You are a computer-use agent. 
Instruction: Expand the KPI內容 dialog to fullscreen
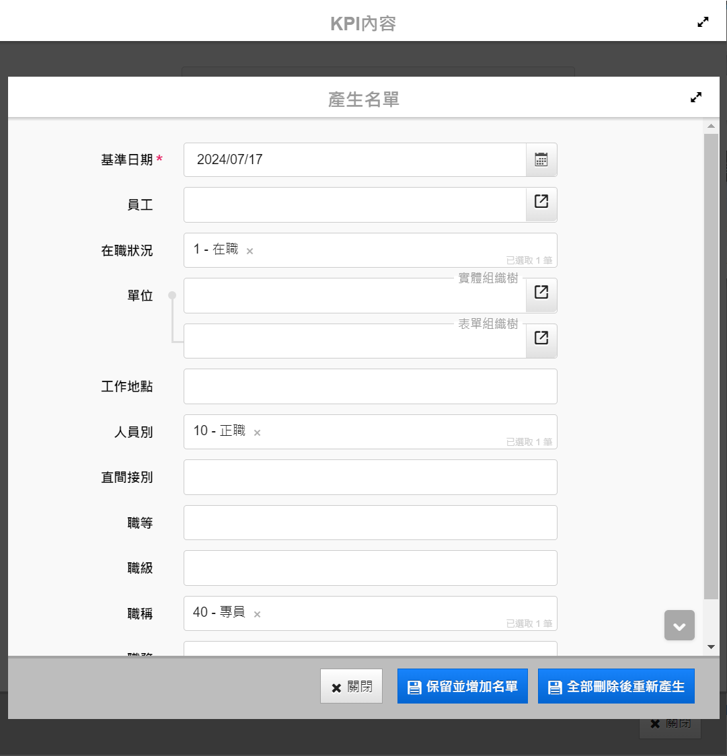[x=703, y=22]
